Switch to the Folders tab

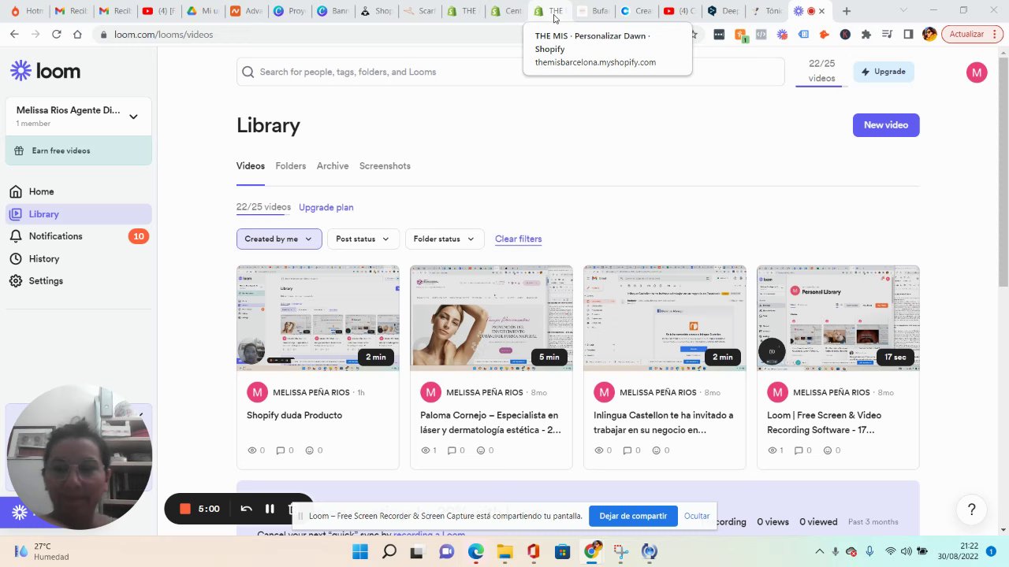tap(290, 166)
